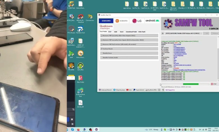Open the Download Mode tab
The width and height of the screenshot is (219, 132).
[x=131, y=32]
